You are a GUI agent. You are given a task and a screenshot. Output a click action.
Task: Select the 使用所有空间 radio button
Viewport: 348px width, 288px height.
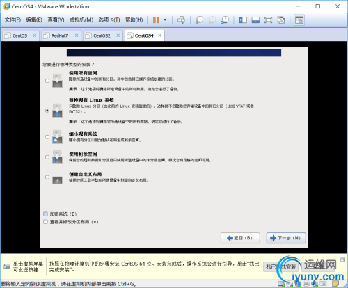point(47,81)
